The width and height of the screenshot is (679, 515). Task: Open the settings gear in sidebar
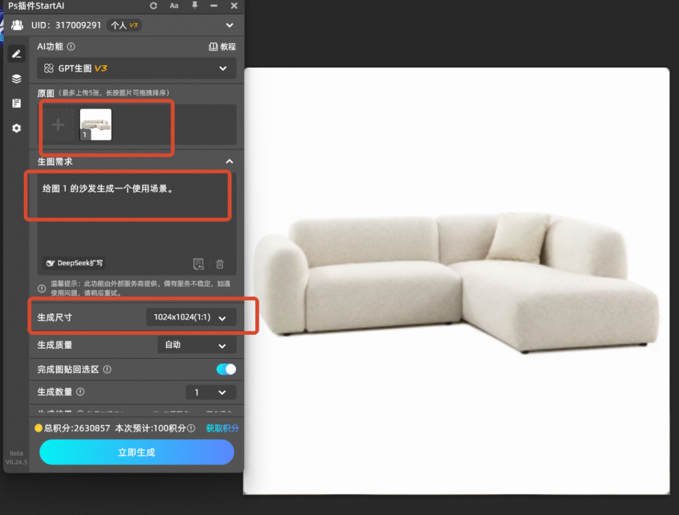coord(17,128)
